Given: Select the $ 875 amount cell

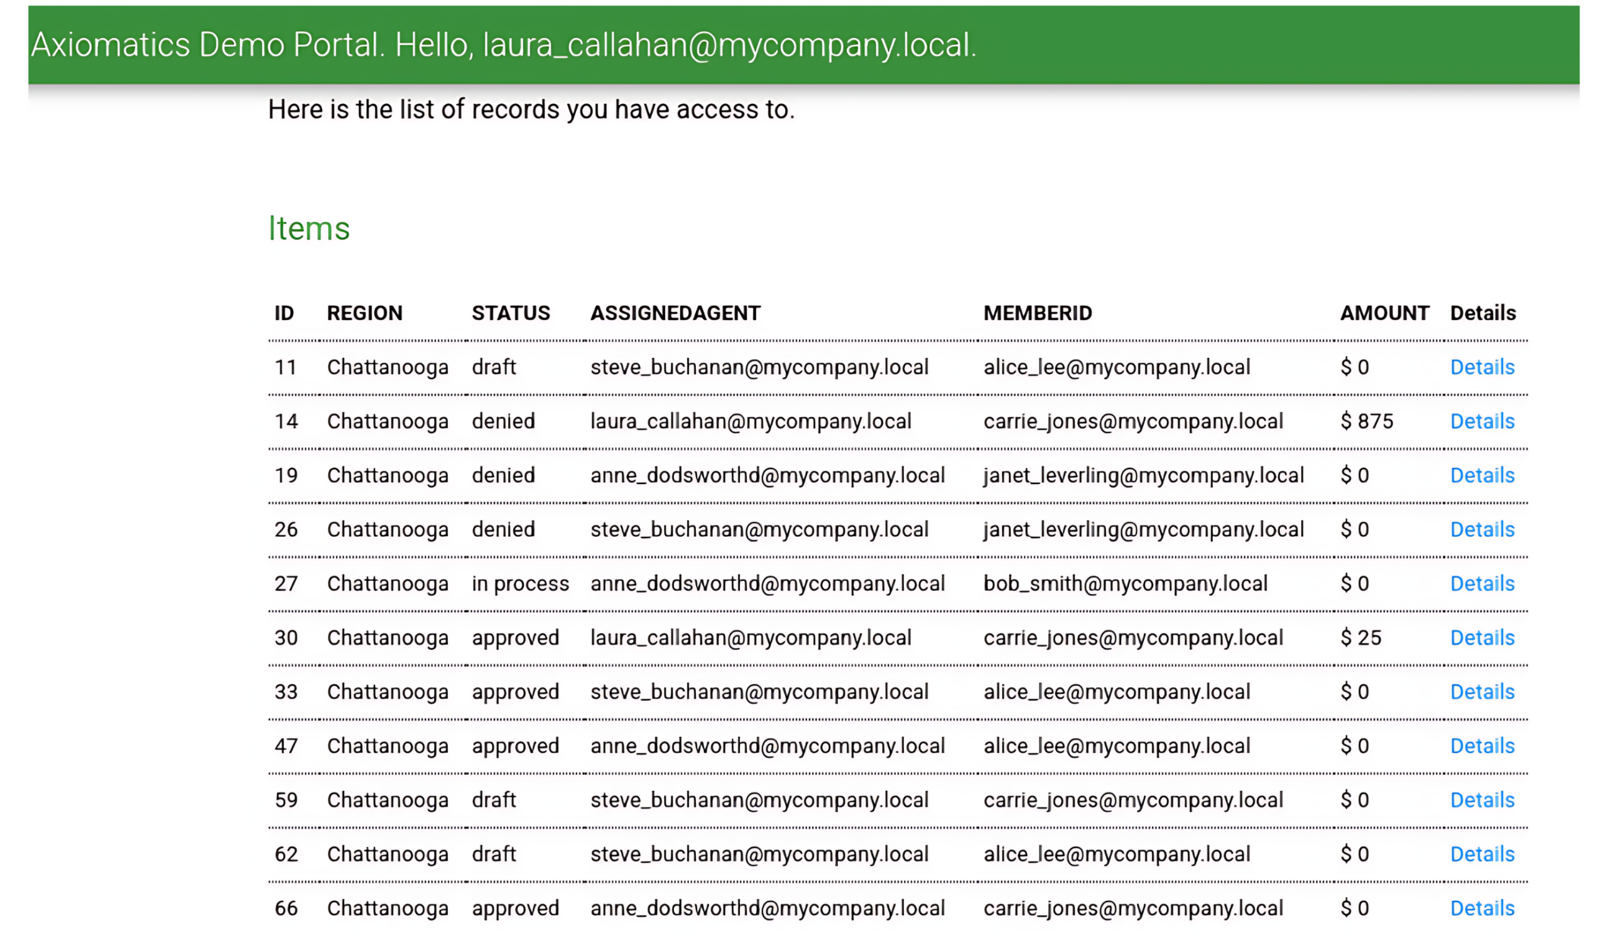Looking at the screenshot, I should pyautogui.click(x=1366, y=421).
